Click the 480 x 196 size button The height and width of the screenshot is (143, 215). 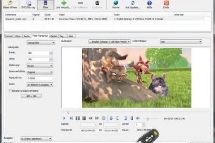[31, 96]
